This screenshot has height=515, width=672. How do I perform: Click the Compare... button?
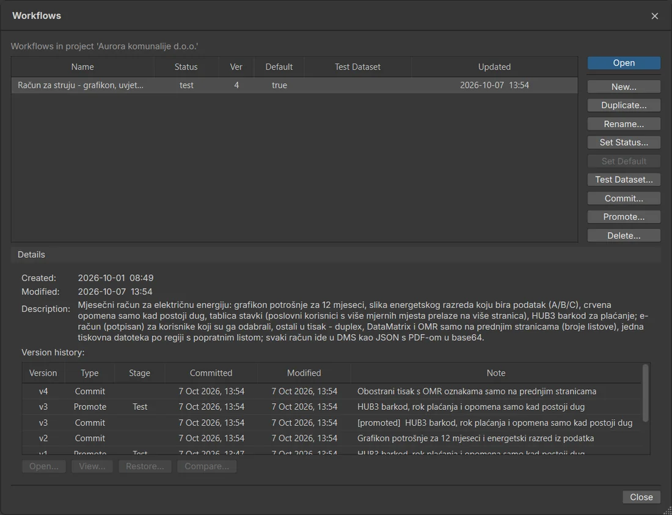206,466
